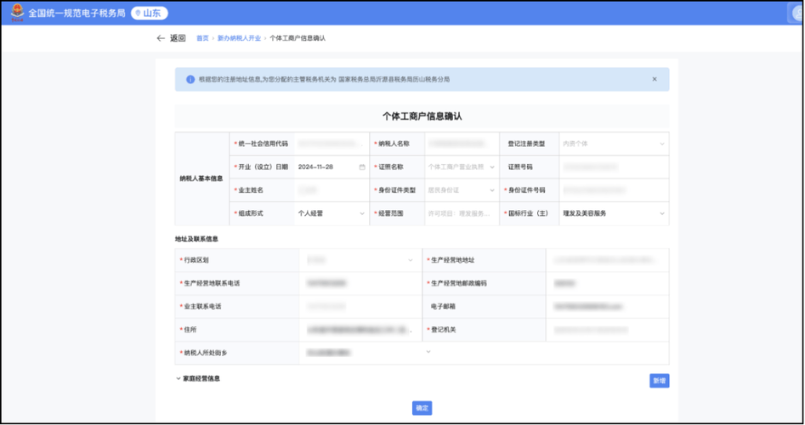Screen dimensions: 805x425
Task: Click the 生产经营地联系电话 input field
Action: pyautogui.click(x=360, y=283)
